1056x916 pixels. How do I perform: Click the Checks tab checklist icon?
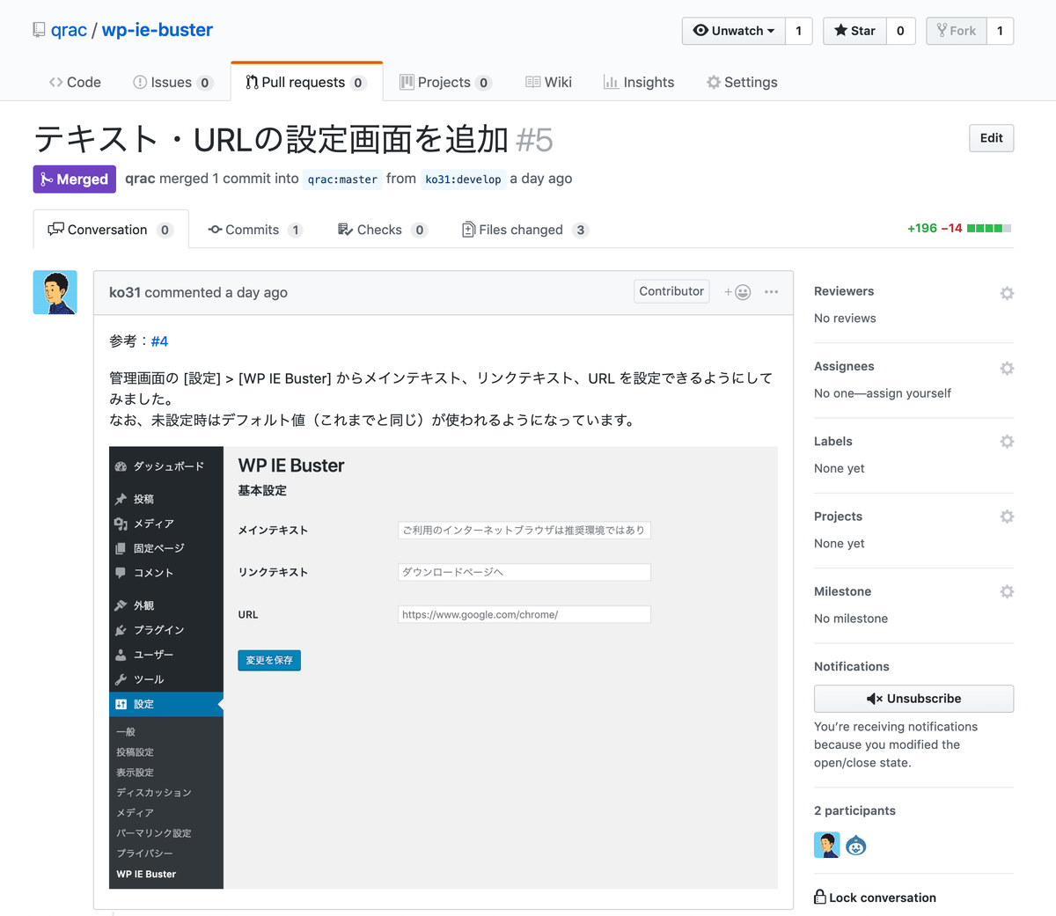click(346, 230)
